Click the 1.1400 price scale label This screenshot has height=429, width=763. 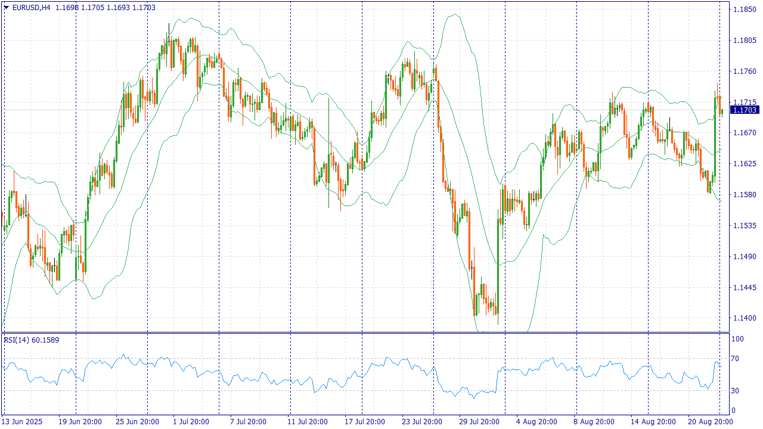pos(745,319)
